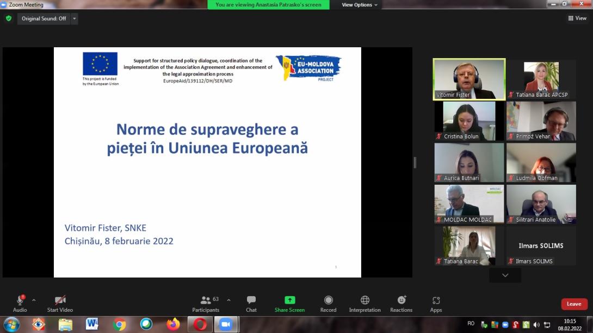Viewport: 593px width, 333px height.
Task: Open Google Chrome from the taskbar
Action: click(120, 324)
